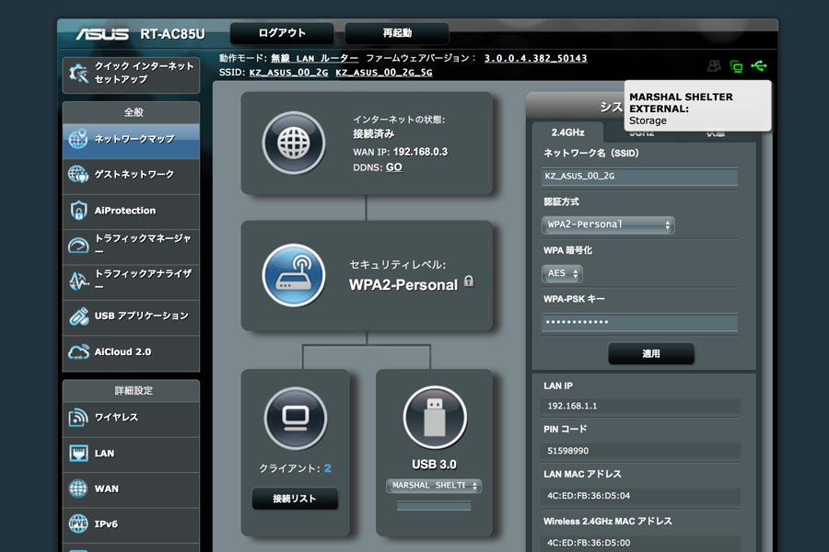
Task: Open AiProtection shield icon
Action: [78, 211]
